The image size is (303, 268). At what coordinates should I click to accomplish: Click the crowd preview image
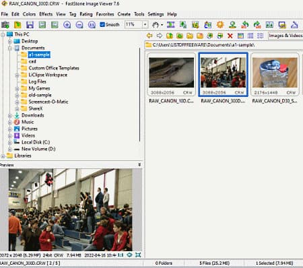[x=71, y=209]
